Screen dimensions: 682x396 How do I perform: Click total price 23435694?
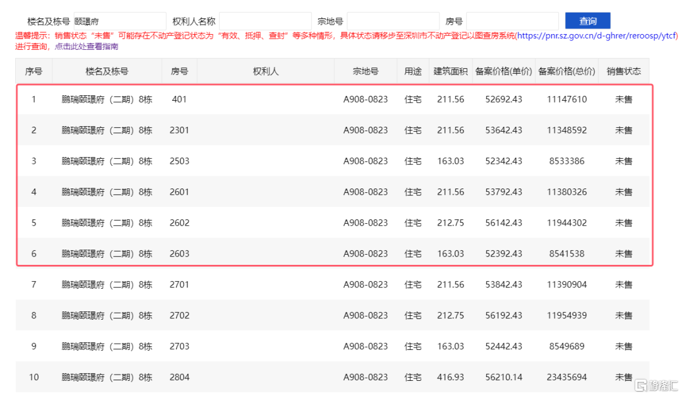point(566,377)
